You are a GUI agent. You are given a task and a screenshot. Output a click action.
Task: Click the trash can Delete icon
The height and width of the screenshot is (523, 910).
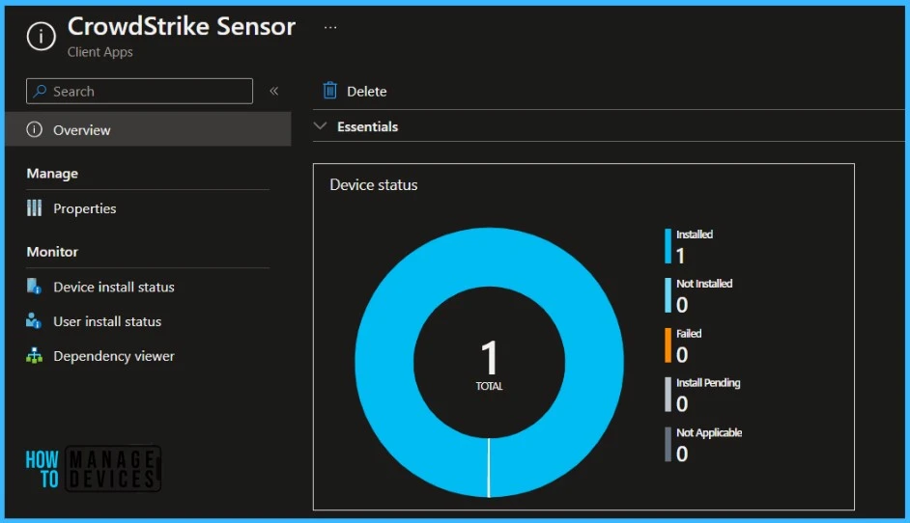click(x=329, y=91)
